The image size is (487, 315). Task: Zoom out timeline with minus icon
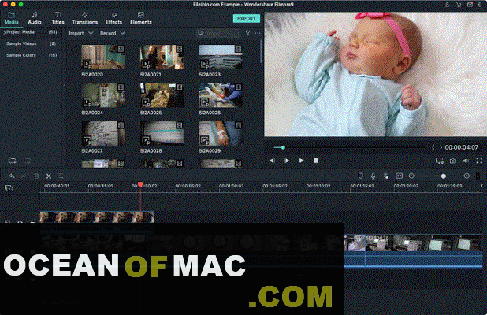411,176
